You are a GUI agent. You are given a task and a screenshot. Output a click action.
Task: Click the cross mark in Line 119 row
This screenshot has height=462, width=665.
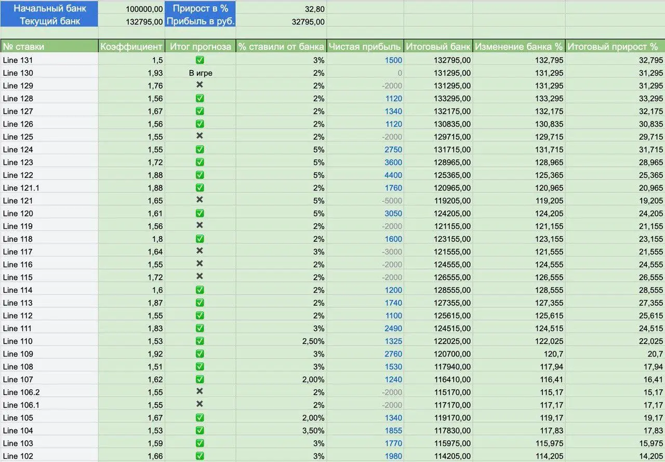[x=200, y=225]
